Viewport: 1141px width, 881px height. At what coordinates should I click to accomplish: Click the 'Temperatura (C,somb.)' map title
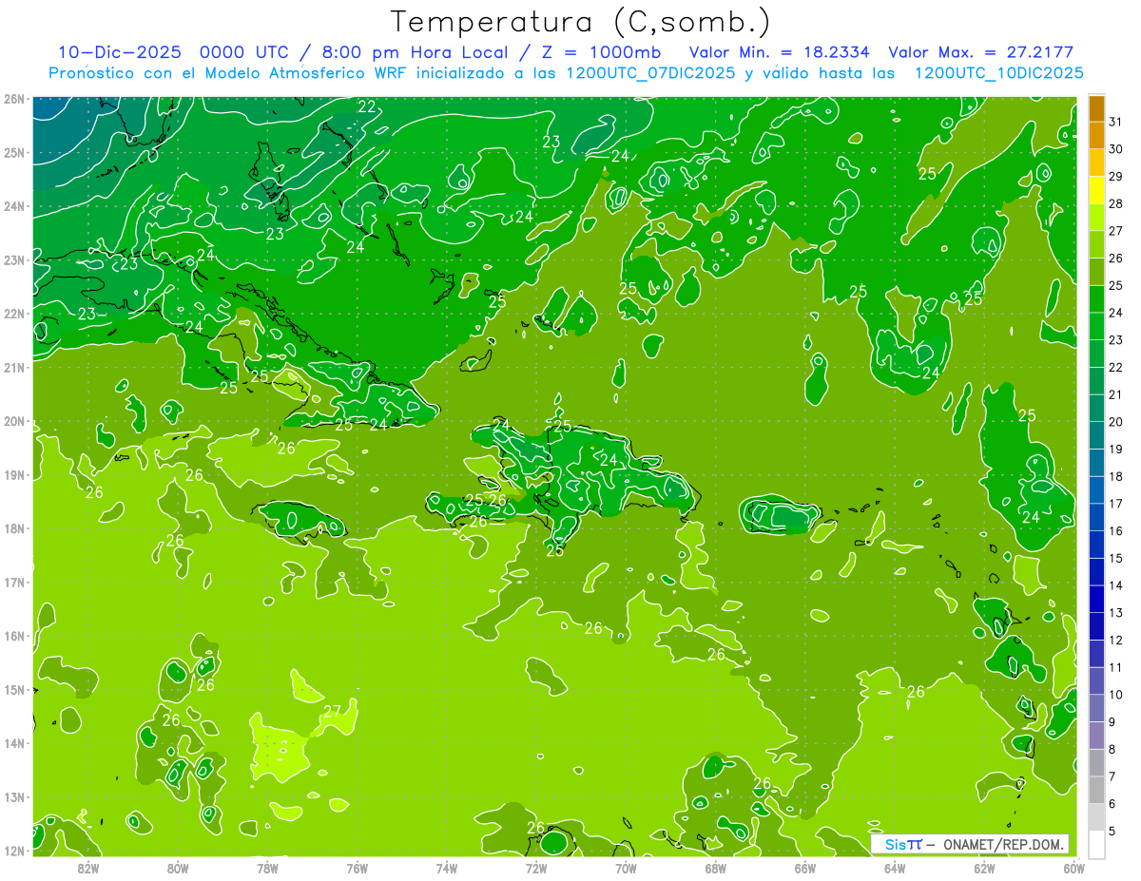pos(580,22)
